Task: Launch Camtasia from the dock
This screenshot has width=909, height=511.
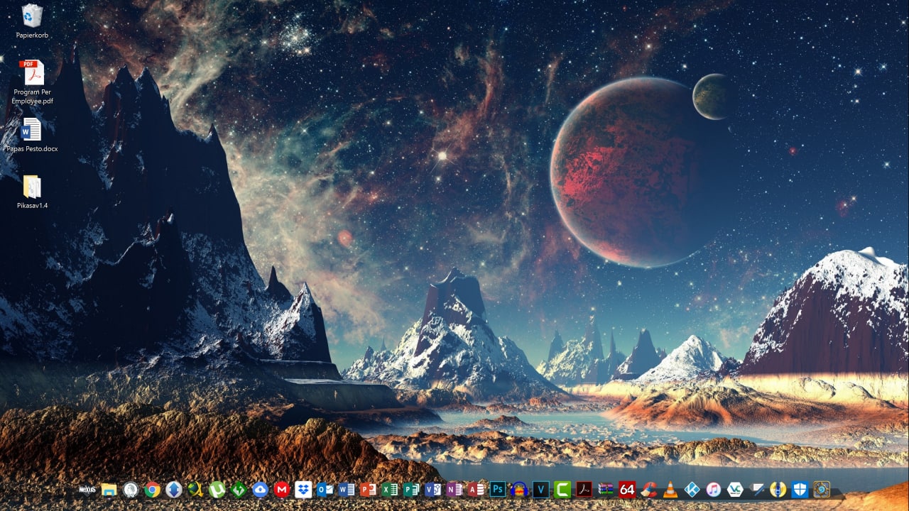Action: pos(563,490)
